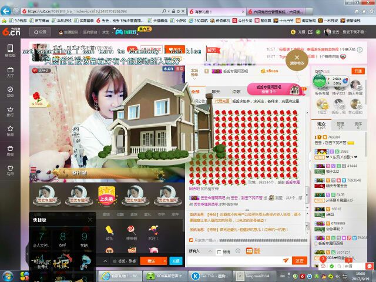
Task: Trigger shortcut 7 众人大笑
Action: [42, 239]
